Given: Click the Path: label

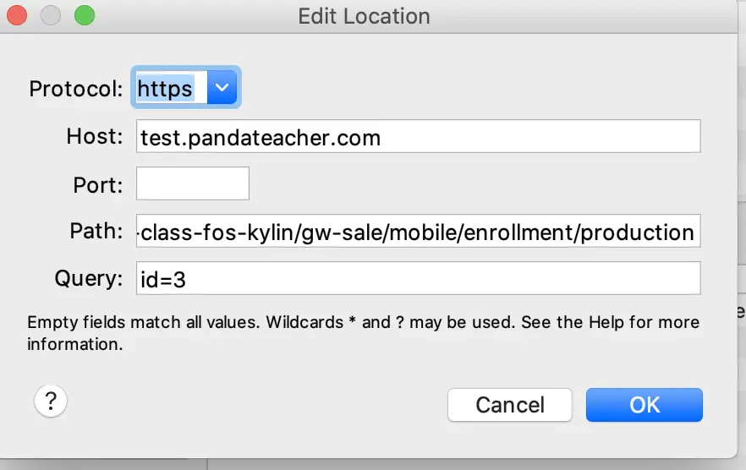Looking at the screenshot, I should pyautogui.click(x=96, y=231).
